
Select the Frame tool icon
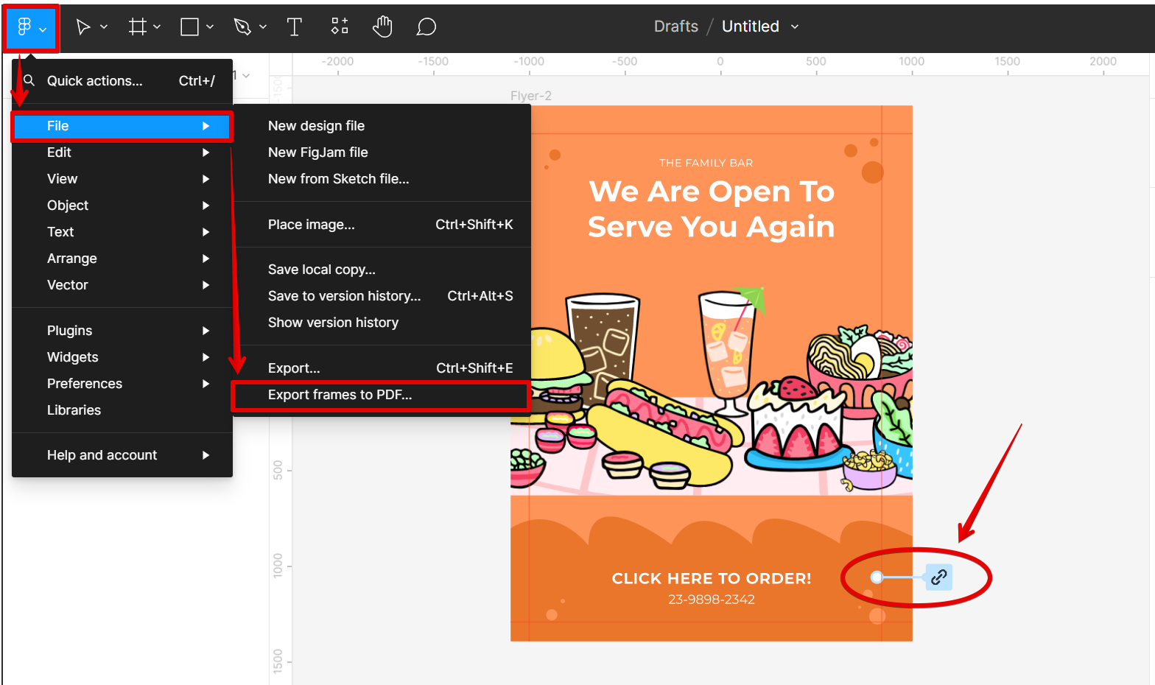137,27
